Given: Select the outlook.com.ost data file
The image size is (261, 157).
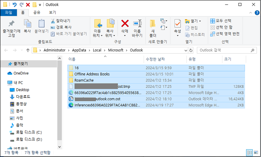Looking at the screenshot, I should pyautogui.click(x=156, y=99).
